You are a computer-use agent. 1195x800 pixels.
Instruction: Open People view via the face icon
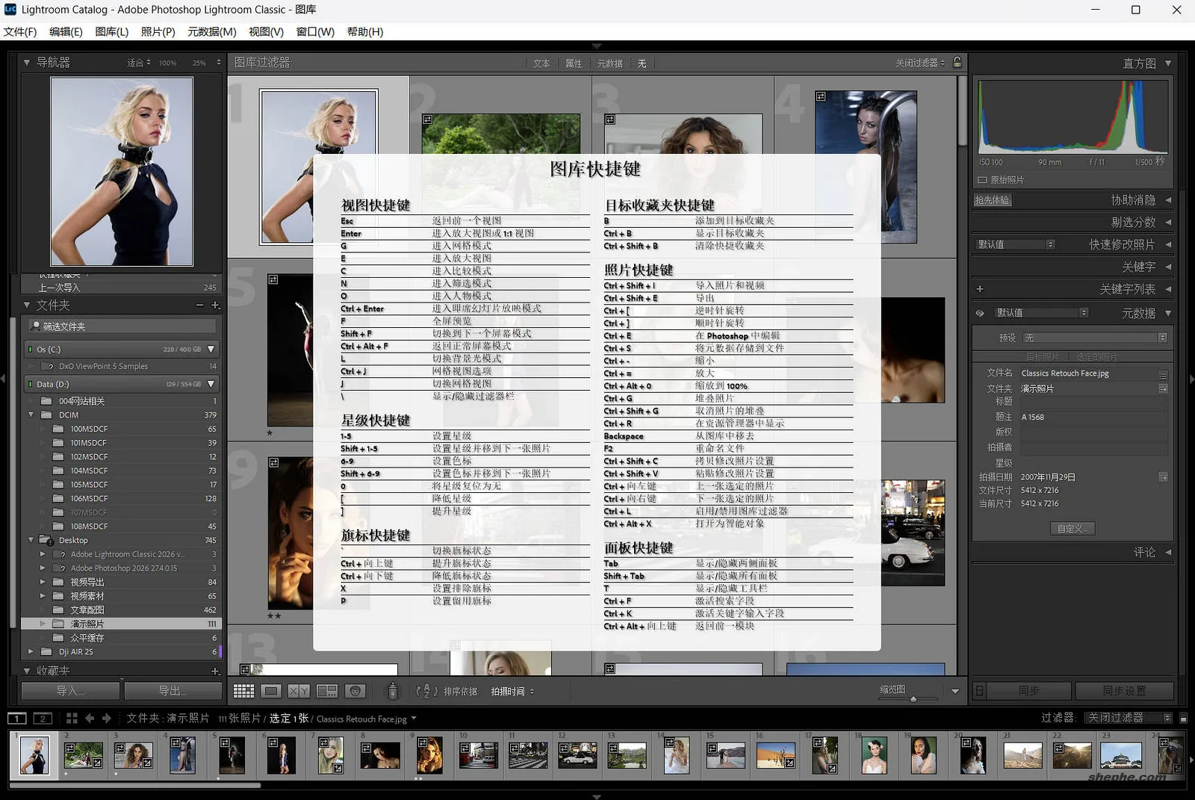355,690
